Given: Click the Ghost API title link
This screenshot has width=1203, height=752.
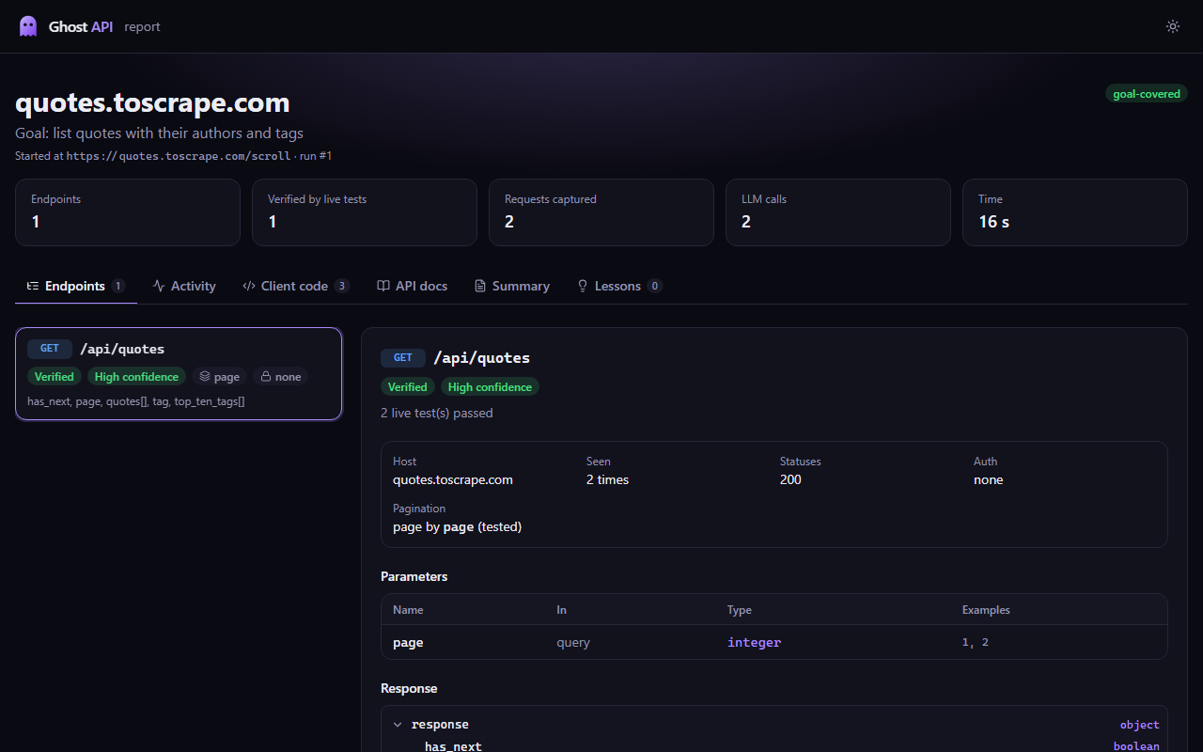Looking at the screenshot, I should 81,26.
